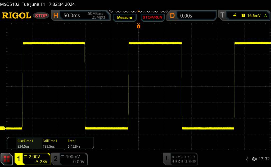This screenshot has width=271, height=167.
Task: Click the USB connection status icon
Action: pos(247,159)
